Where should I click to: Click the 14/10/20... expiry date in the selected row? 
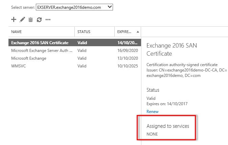pos(128,42)
